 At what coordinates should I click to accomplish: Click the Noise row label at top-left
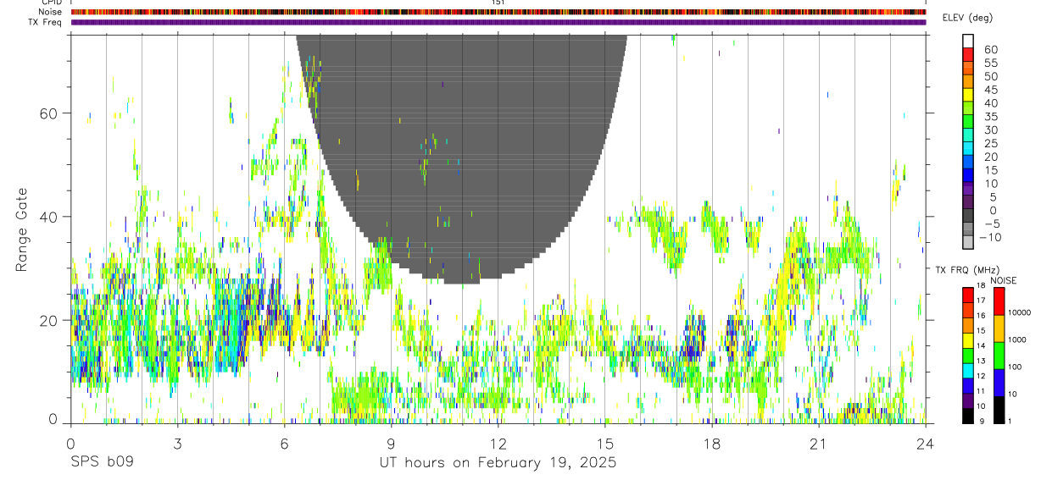click(52, 12)
